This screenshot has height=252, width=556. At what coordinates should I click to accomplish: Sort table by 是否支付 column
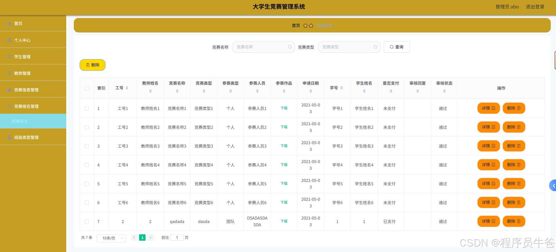point(391,91)
